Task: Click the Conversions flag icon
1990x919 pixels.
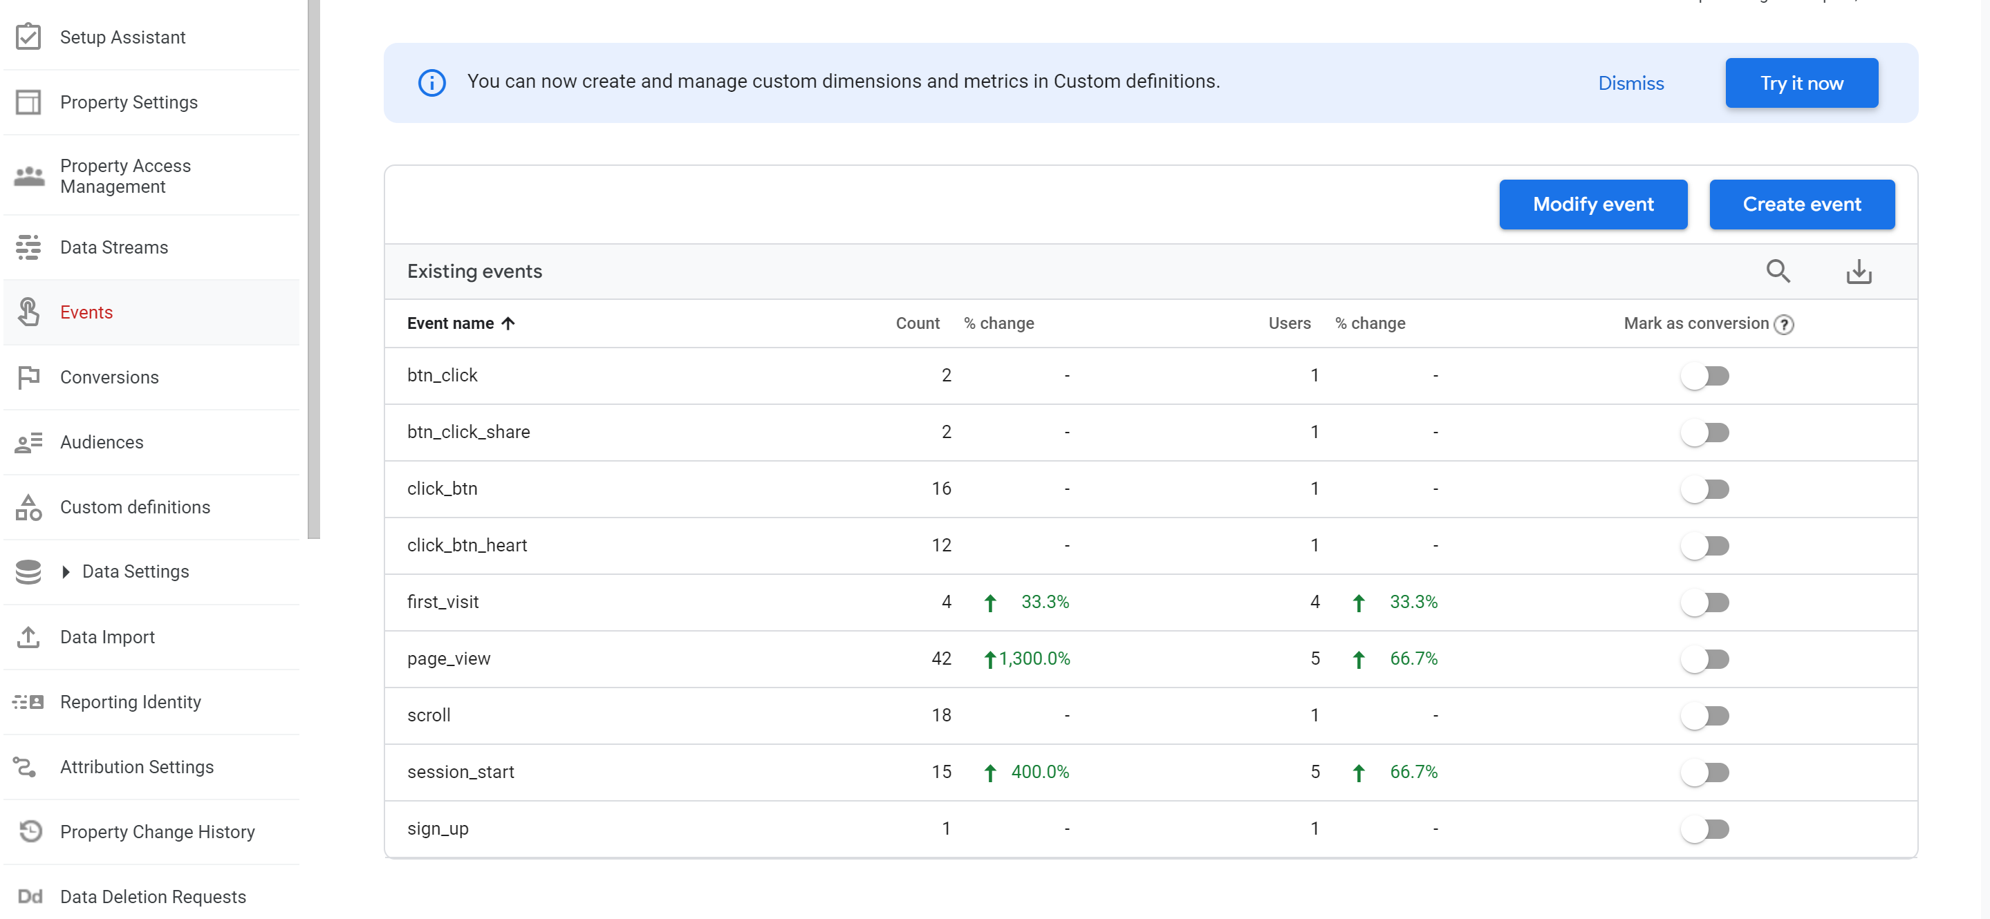Action: (28, 377)
